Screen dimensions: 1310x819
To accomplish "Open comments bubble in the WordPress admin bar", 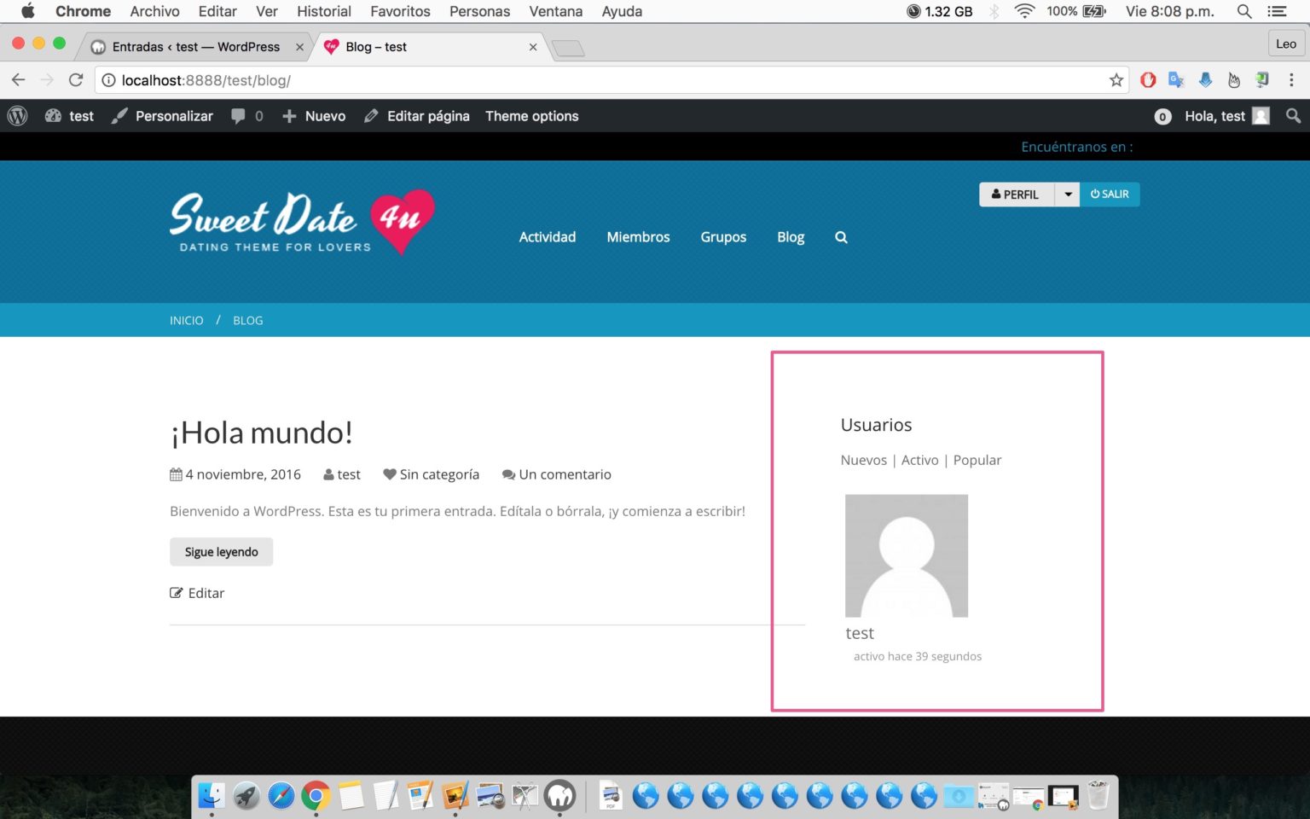I will (247, 116).
